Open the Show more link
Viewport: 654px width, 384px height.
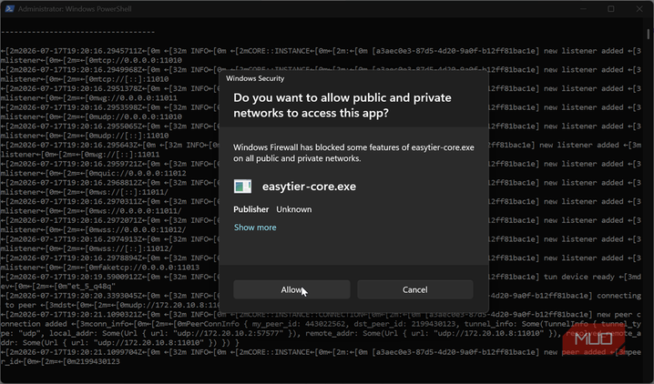coord(255,227)
